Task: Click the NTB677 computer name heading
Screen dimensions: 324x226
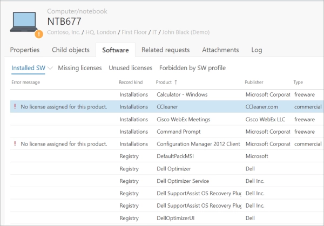Action: click(64, 22)
